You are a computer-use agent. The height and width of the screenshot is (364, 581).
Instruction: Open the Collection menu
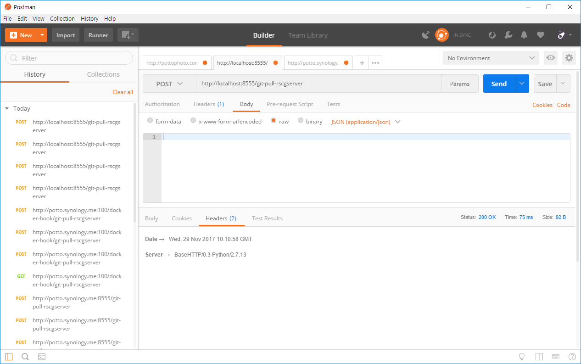coord(62,18)
